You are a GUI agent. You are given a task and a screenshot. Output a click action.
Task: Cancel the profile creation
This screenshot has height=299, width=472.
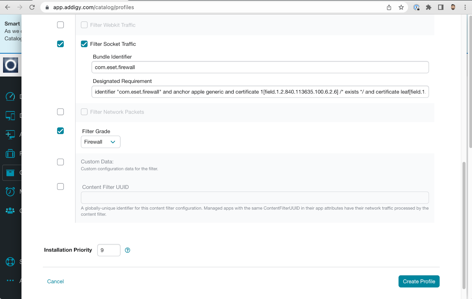(x=55, y=281)
